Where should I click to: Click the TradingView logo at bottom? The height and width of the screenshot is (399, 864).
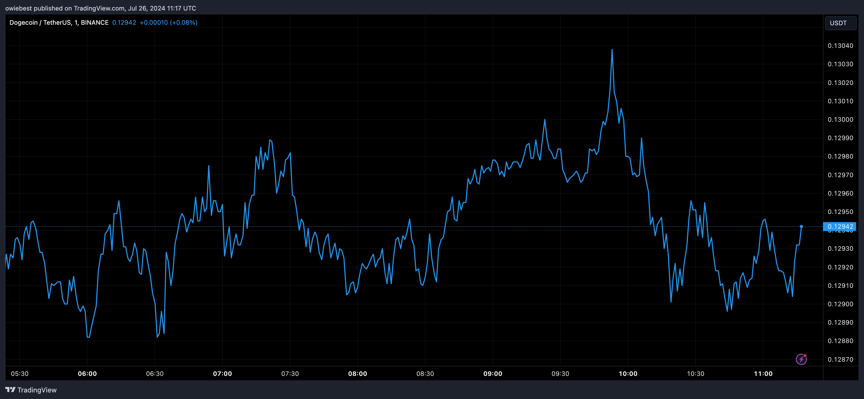coord(31,390)
